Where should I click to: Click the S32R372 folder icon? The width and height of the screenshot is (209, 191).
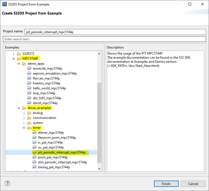point(19,54)
